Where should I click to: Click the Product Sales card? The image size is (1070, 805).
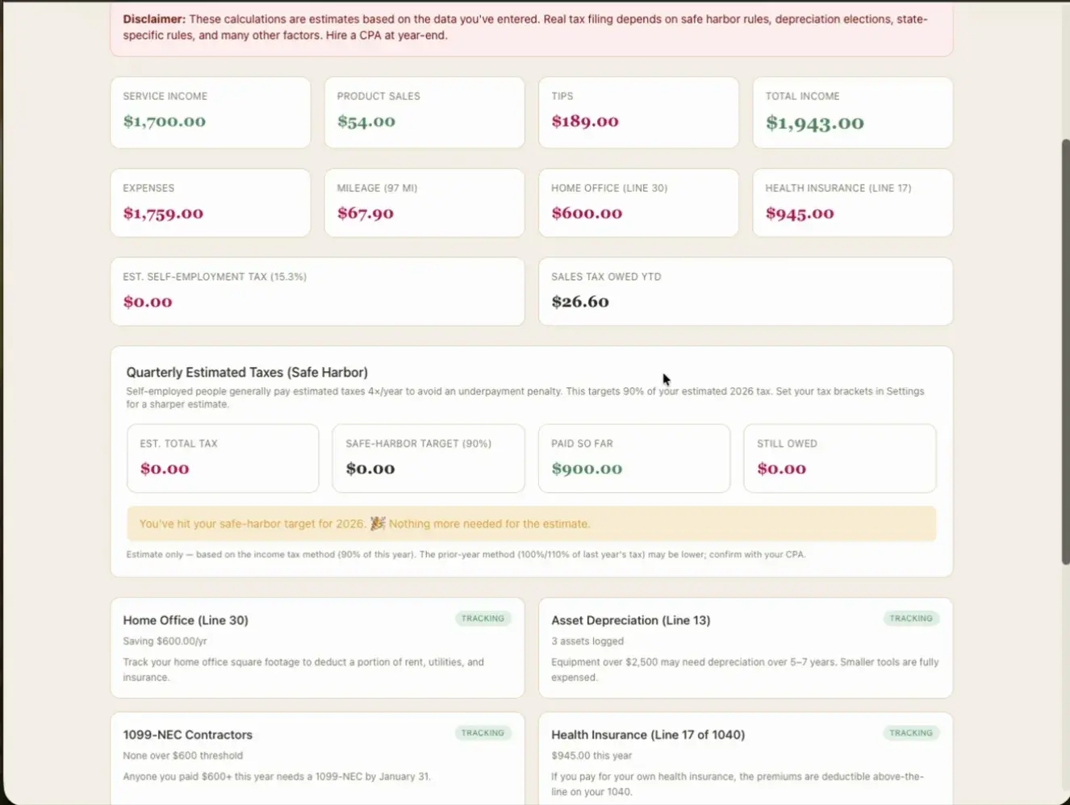pos(424,112)
